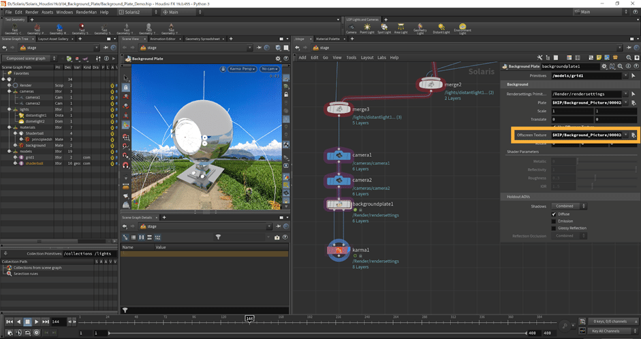Open the Shadows Combined dropdown
Screen dimensions: 641x339
pyautogui.click(x=570, y=206)
